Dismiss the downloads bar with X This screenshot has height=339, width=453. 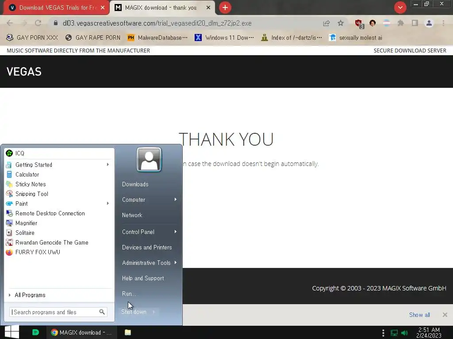445,315
